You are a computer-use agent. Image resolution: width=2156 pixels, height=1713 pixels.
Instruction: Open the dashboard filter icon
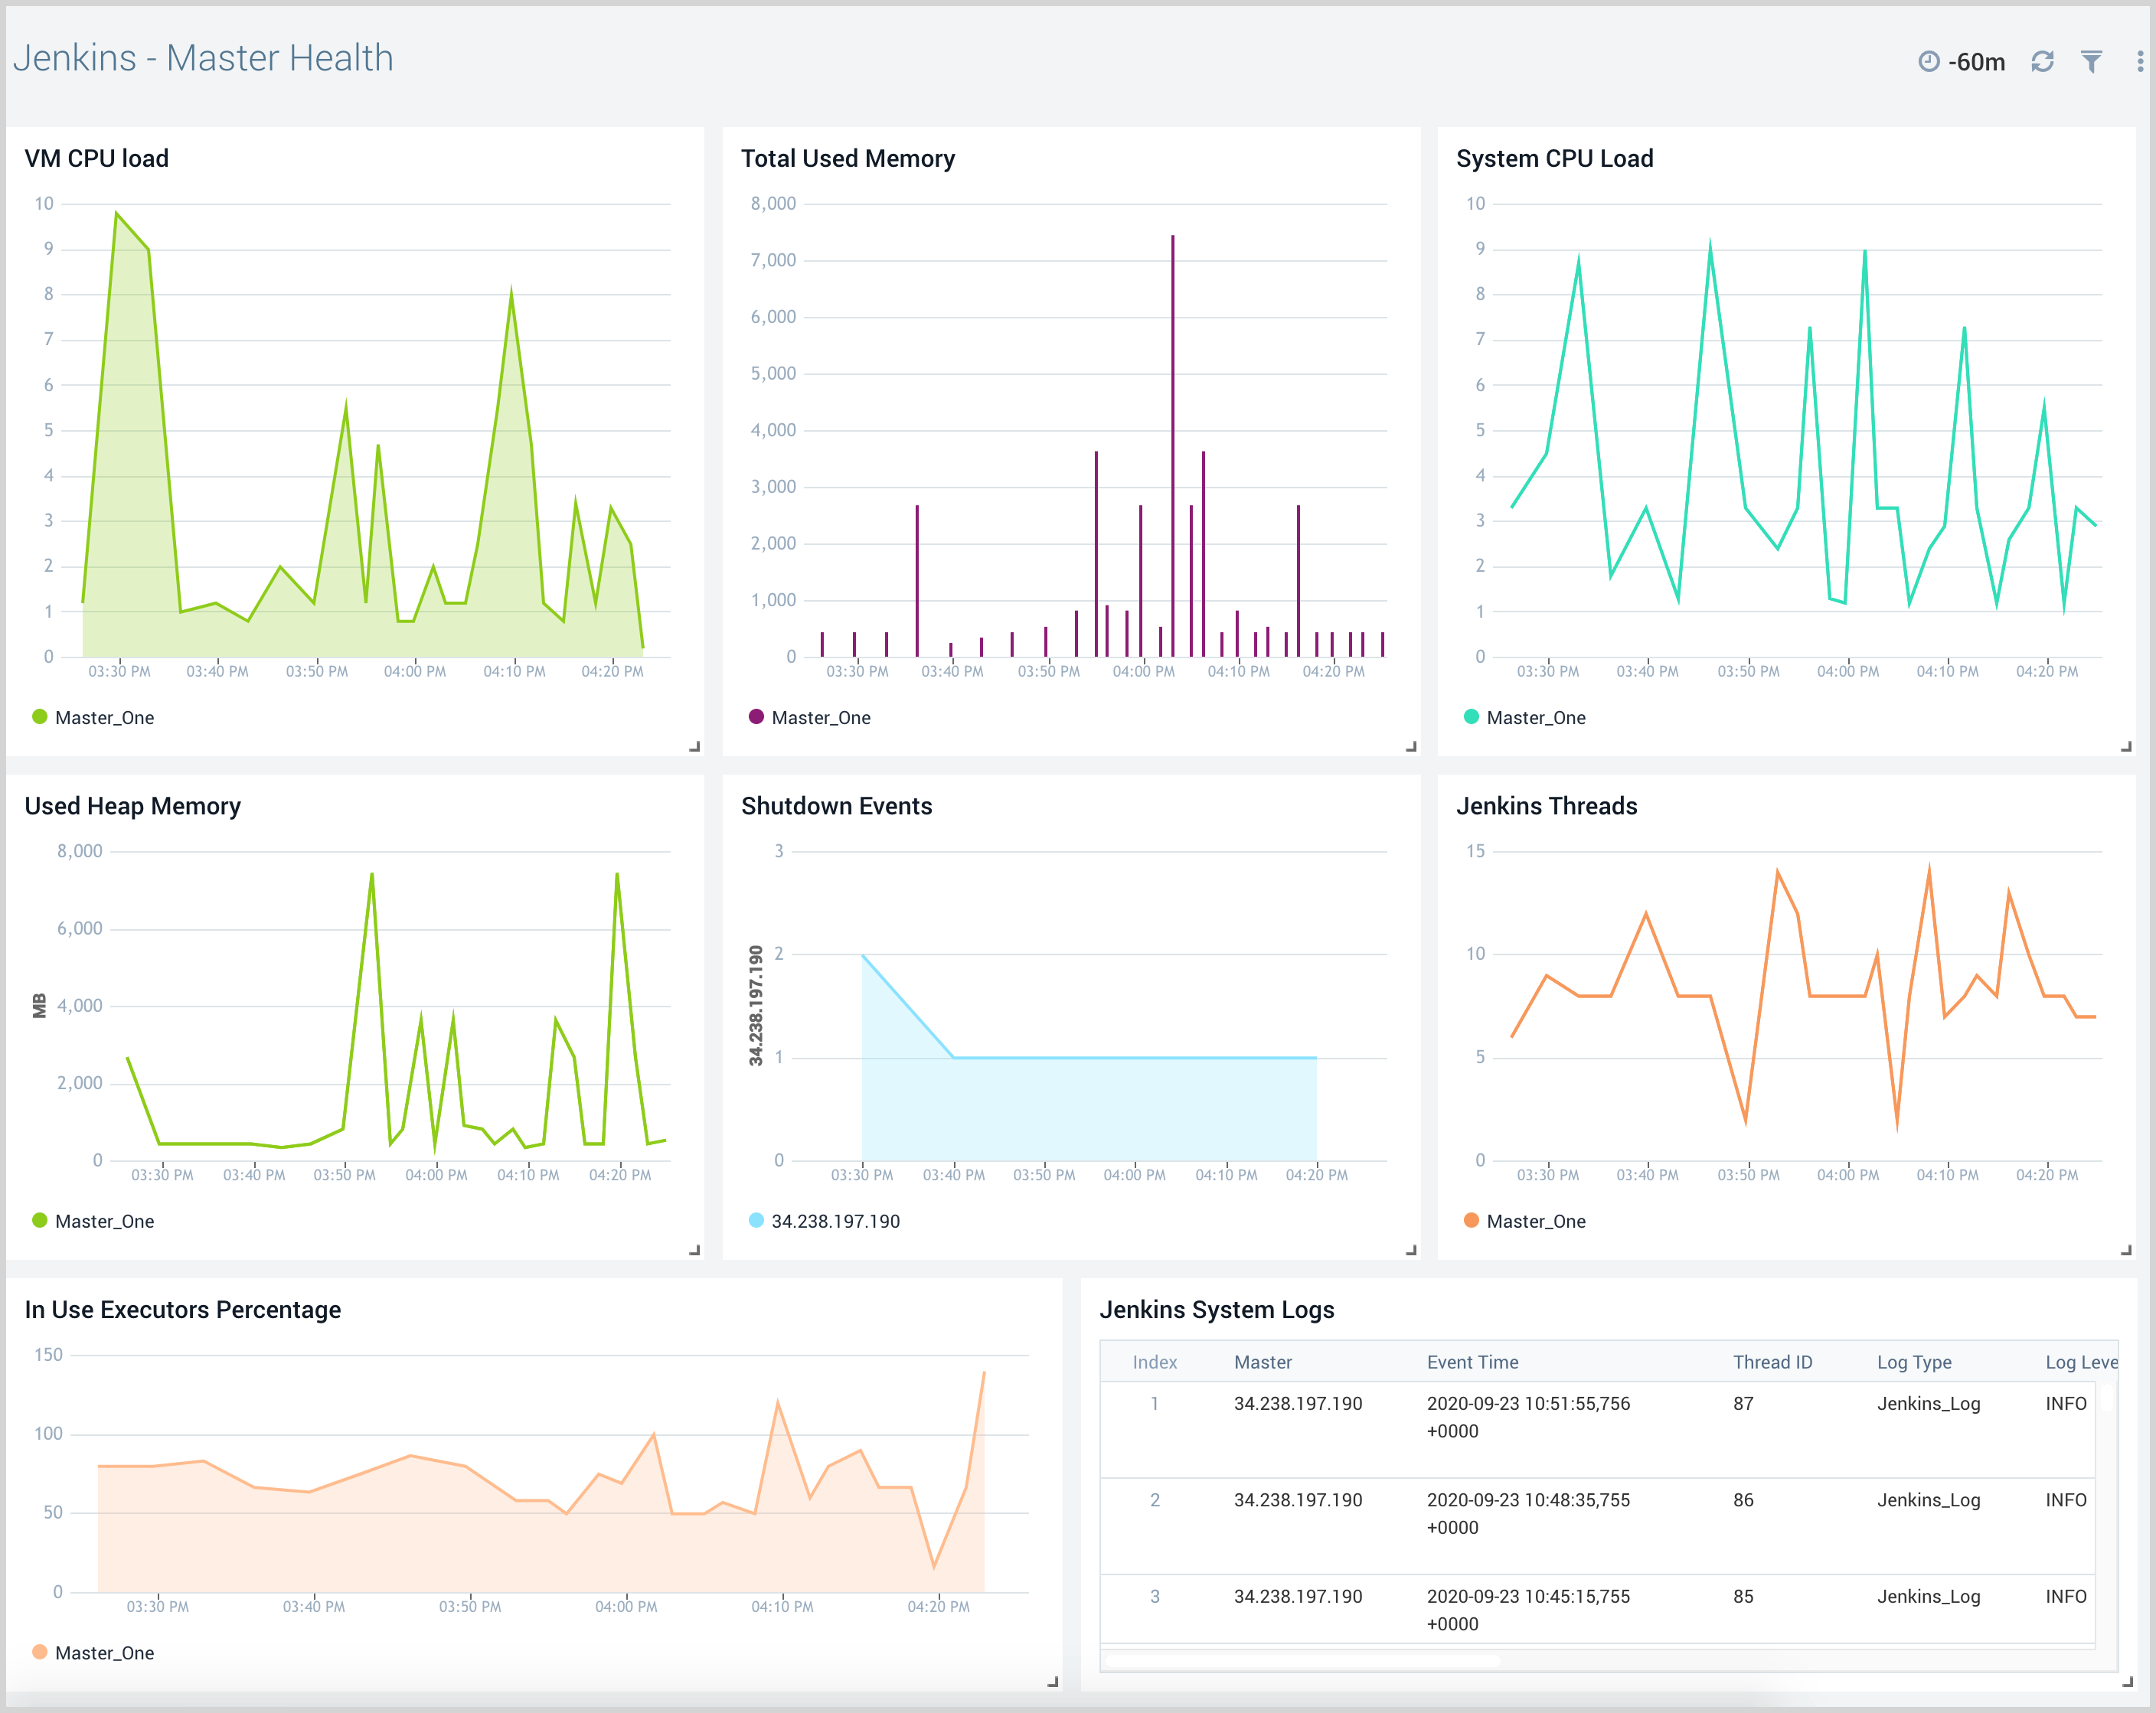click(x=2091, y=62)
